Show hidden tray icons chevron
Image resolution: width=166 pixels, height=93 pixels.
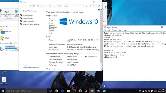[137, 91]
